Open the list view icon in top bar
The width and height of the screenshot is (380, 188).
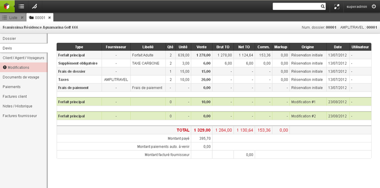[x=21, y=6]
